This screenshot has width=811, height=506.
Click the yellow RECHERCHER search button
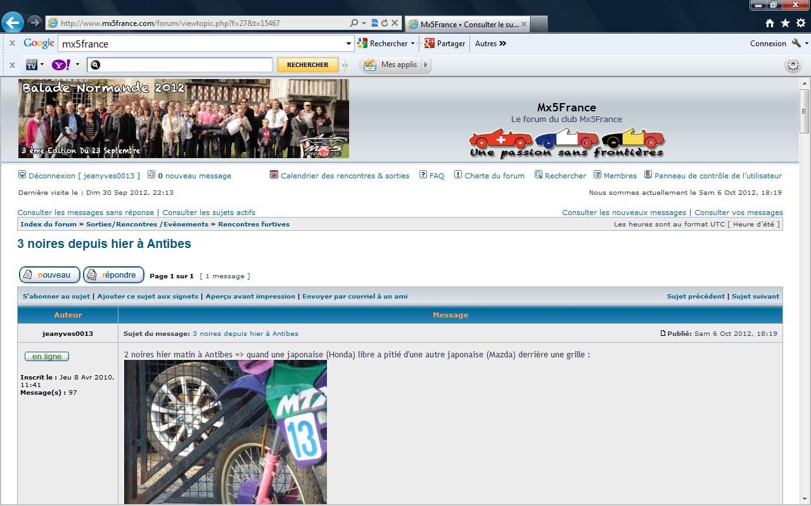click(307, 65)
